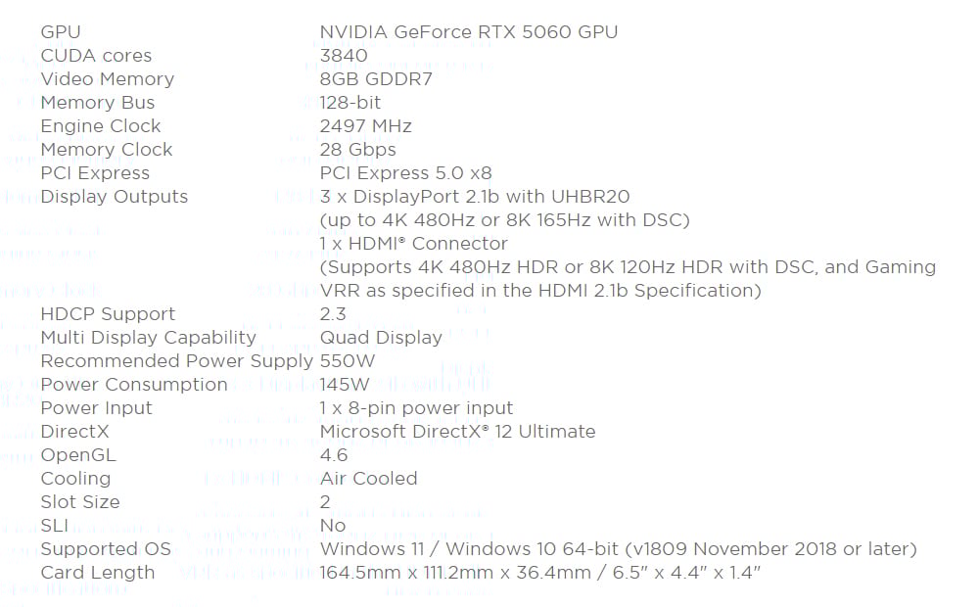Click the 28 Gbps memory clock value
This screenshot has width=979, height=607.
click(x=357, y=150)
